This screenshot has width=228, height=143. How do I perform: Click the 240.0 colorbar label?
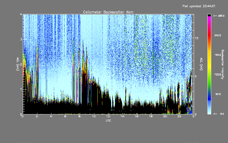tap(218, 35)
